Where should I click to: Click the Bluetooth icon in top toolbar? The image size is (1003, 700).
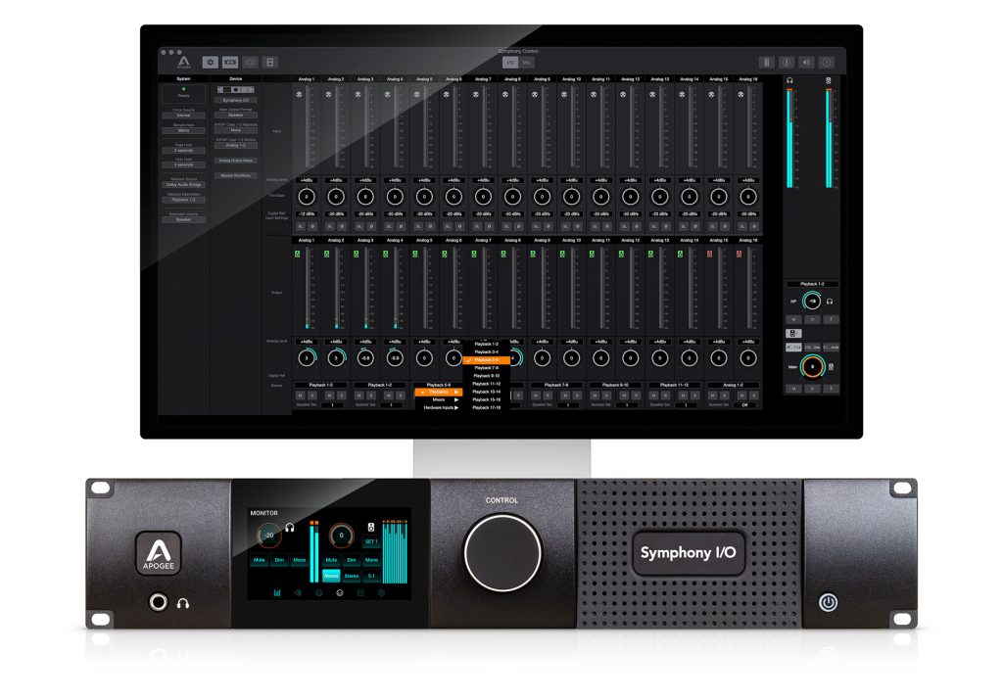(787, 62)
